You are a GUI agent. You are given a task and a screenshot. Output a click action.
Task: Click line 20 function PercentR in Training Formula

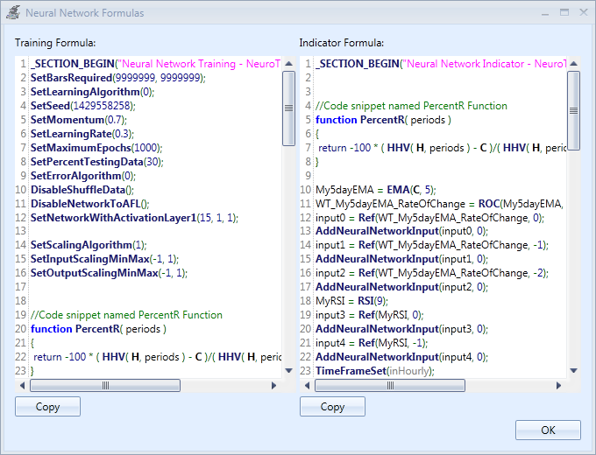[x=98, y=329]
